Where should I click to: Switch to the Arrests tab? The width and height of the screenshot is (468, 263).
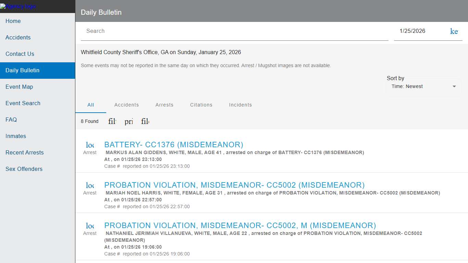click(x=164, y=105)
